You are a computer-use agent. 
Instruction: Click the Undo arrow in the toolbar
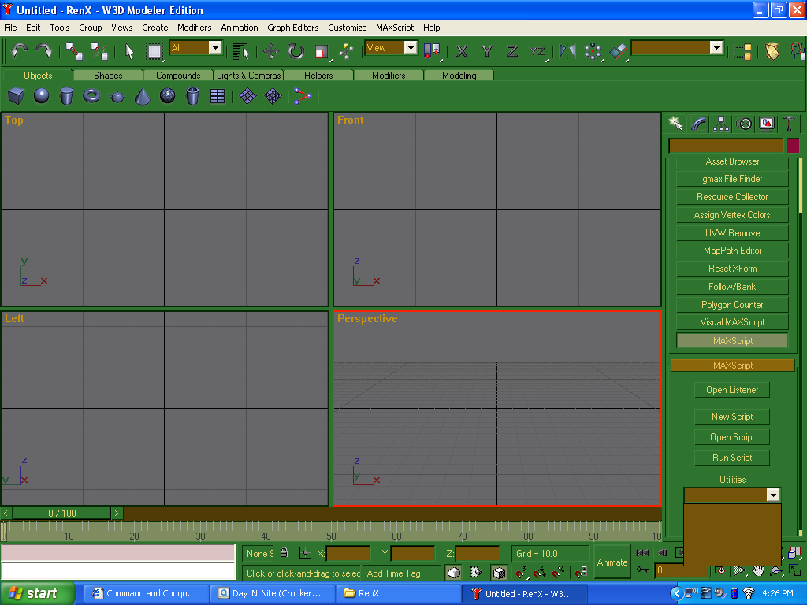[x=19, y=50]
